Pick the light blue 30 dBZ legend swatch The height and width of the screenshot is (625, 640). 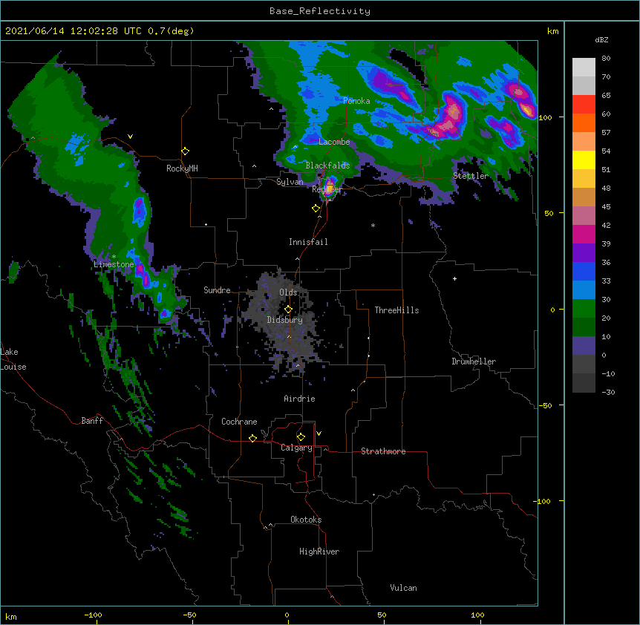[x=584, y=289]
